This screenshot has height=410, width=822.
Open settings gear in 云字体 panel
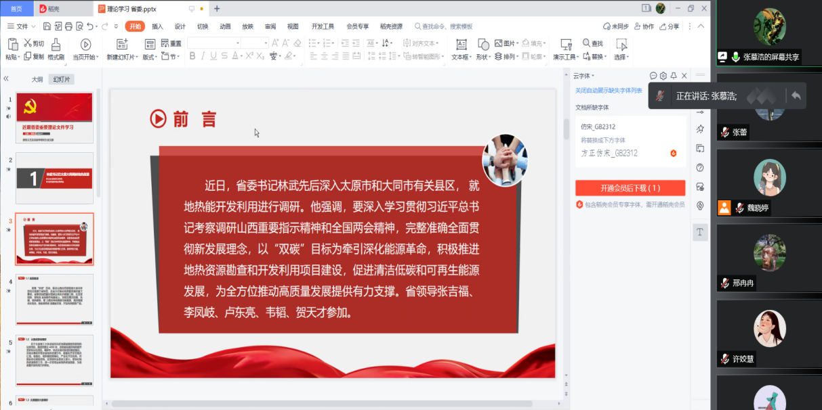tap(663, 76)
